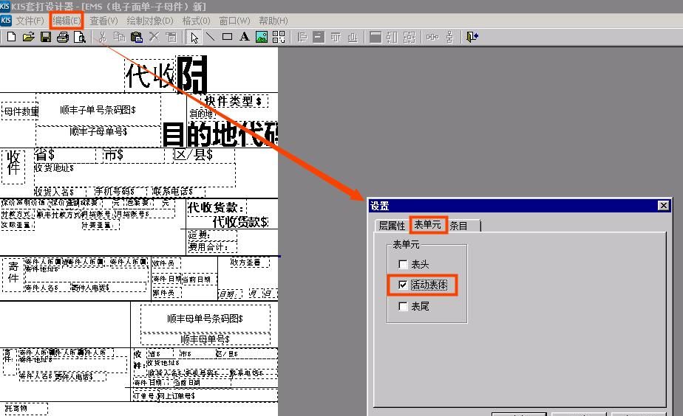Select the 顺丰子单号条码图$ field
Screen dimensions: 683x416
tap(98, 110)
